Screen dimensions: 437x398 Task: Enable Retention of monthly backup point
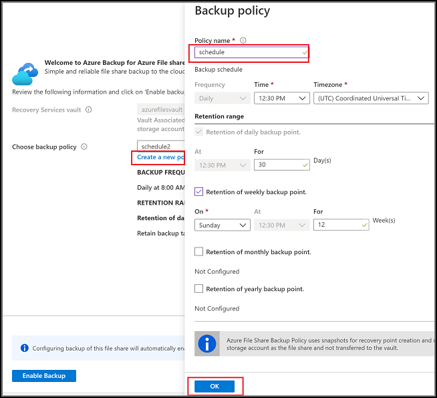click(x=198, y=252)
